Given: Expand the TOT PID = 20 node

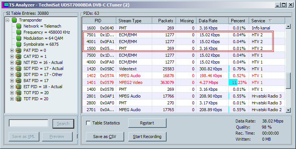Looking at the screenshot, I should (12, 93).
